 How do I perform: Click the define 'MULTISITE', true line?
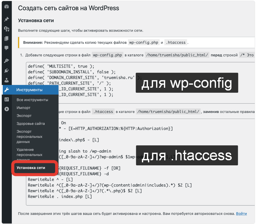(61, 66)
